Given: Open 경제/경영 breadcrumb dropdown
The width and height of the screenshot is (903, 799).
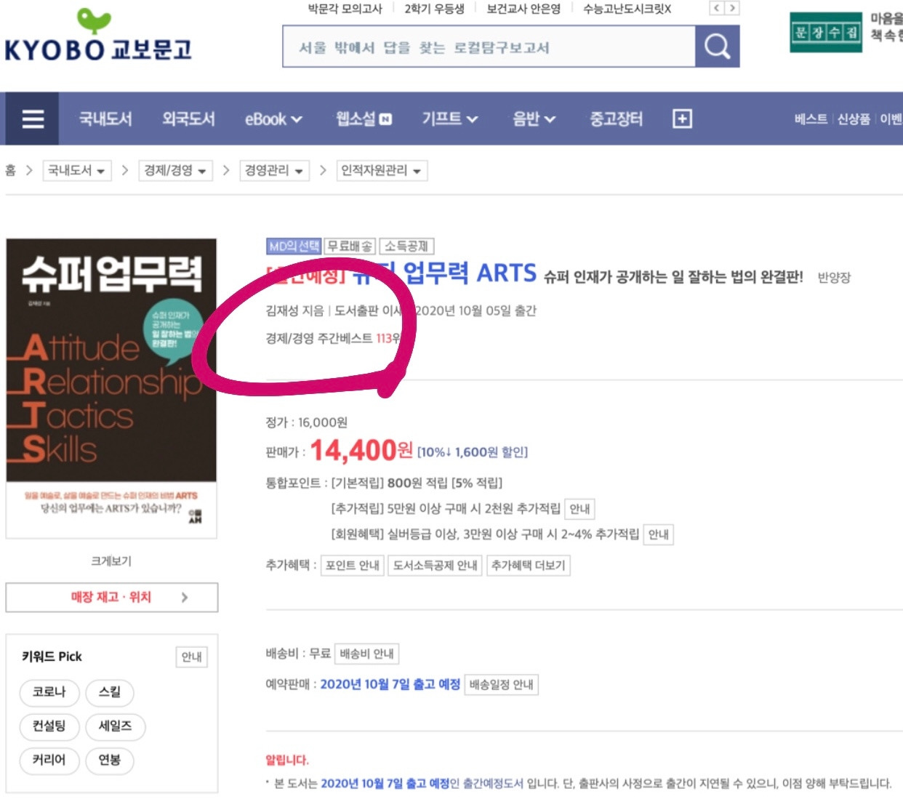Looking at the screenshot, I should tap(175, 170).
